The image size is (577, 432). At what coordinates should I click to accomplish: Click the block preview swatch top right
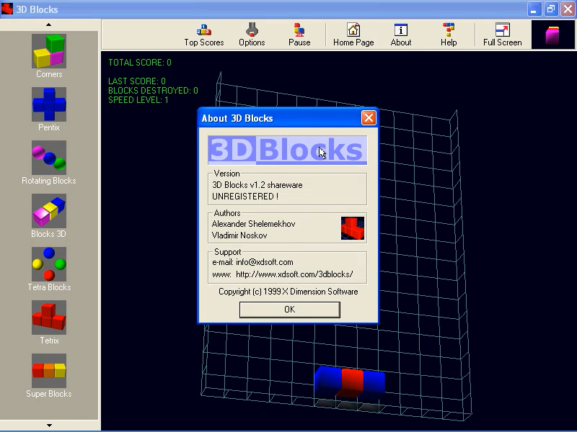pos(552,34)
